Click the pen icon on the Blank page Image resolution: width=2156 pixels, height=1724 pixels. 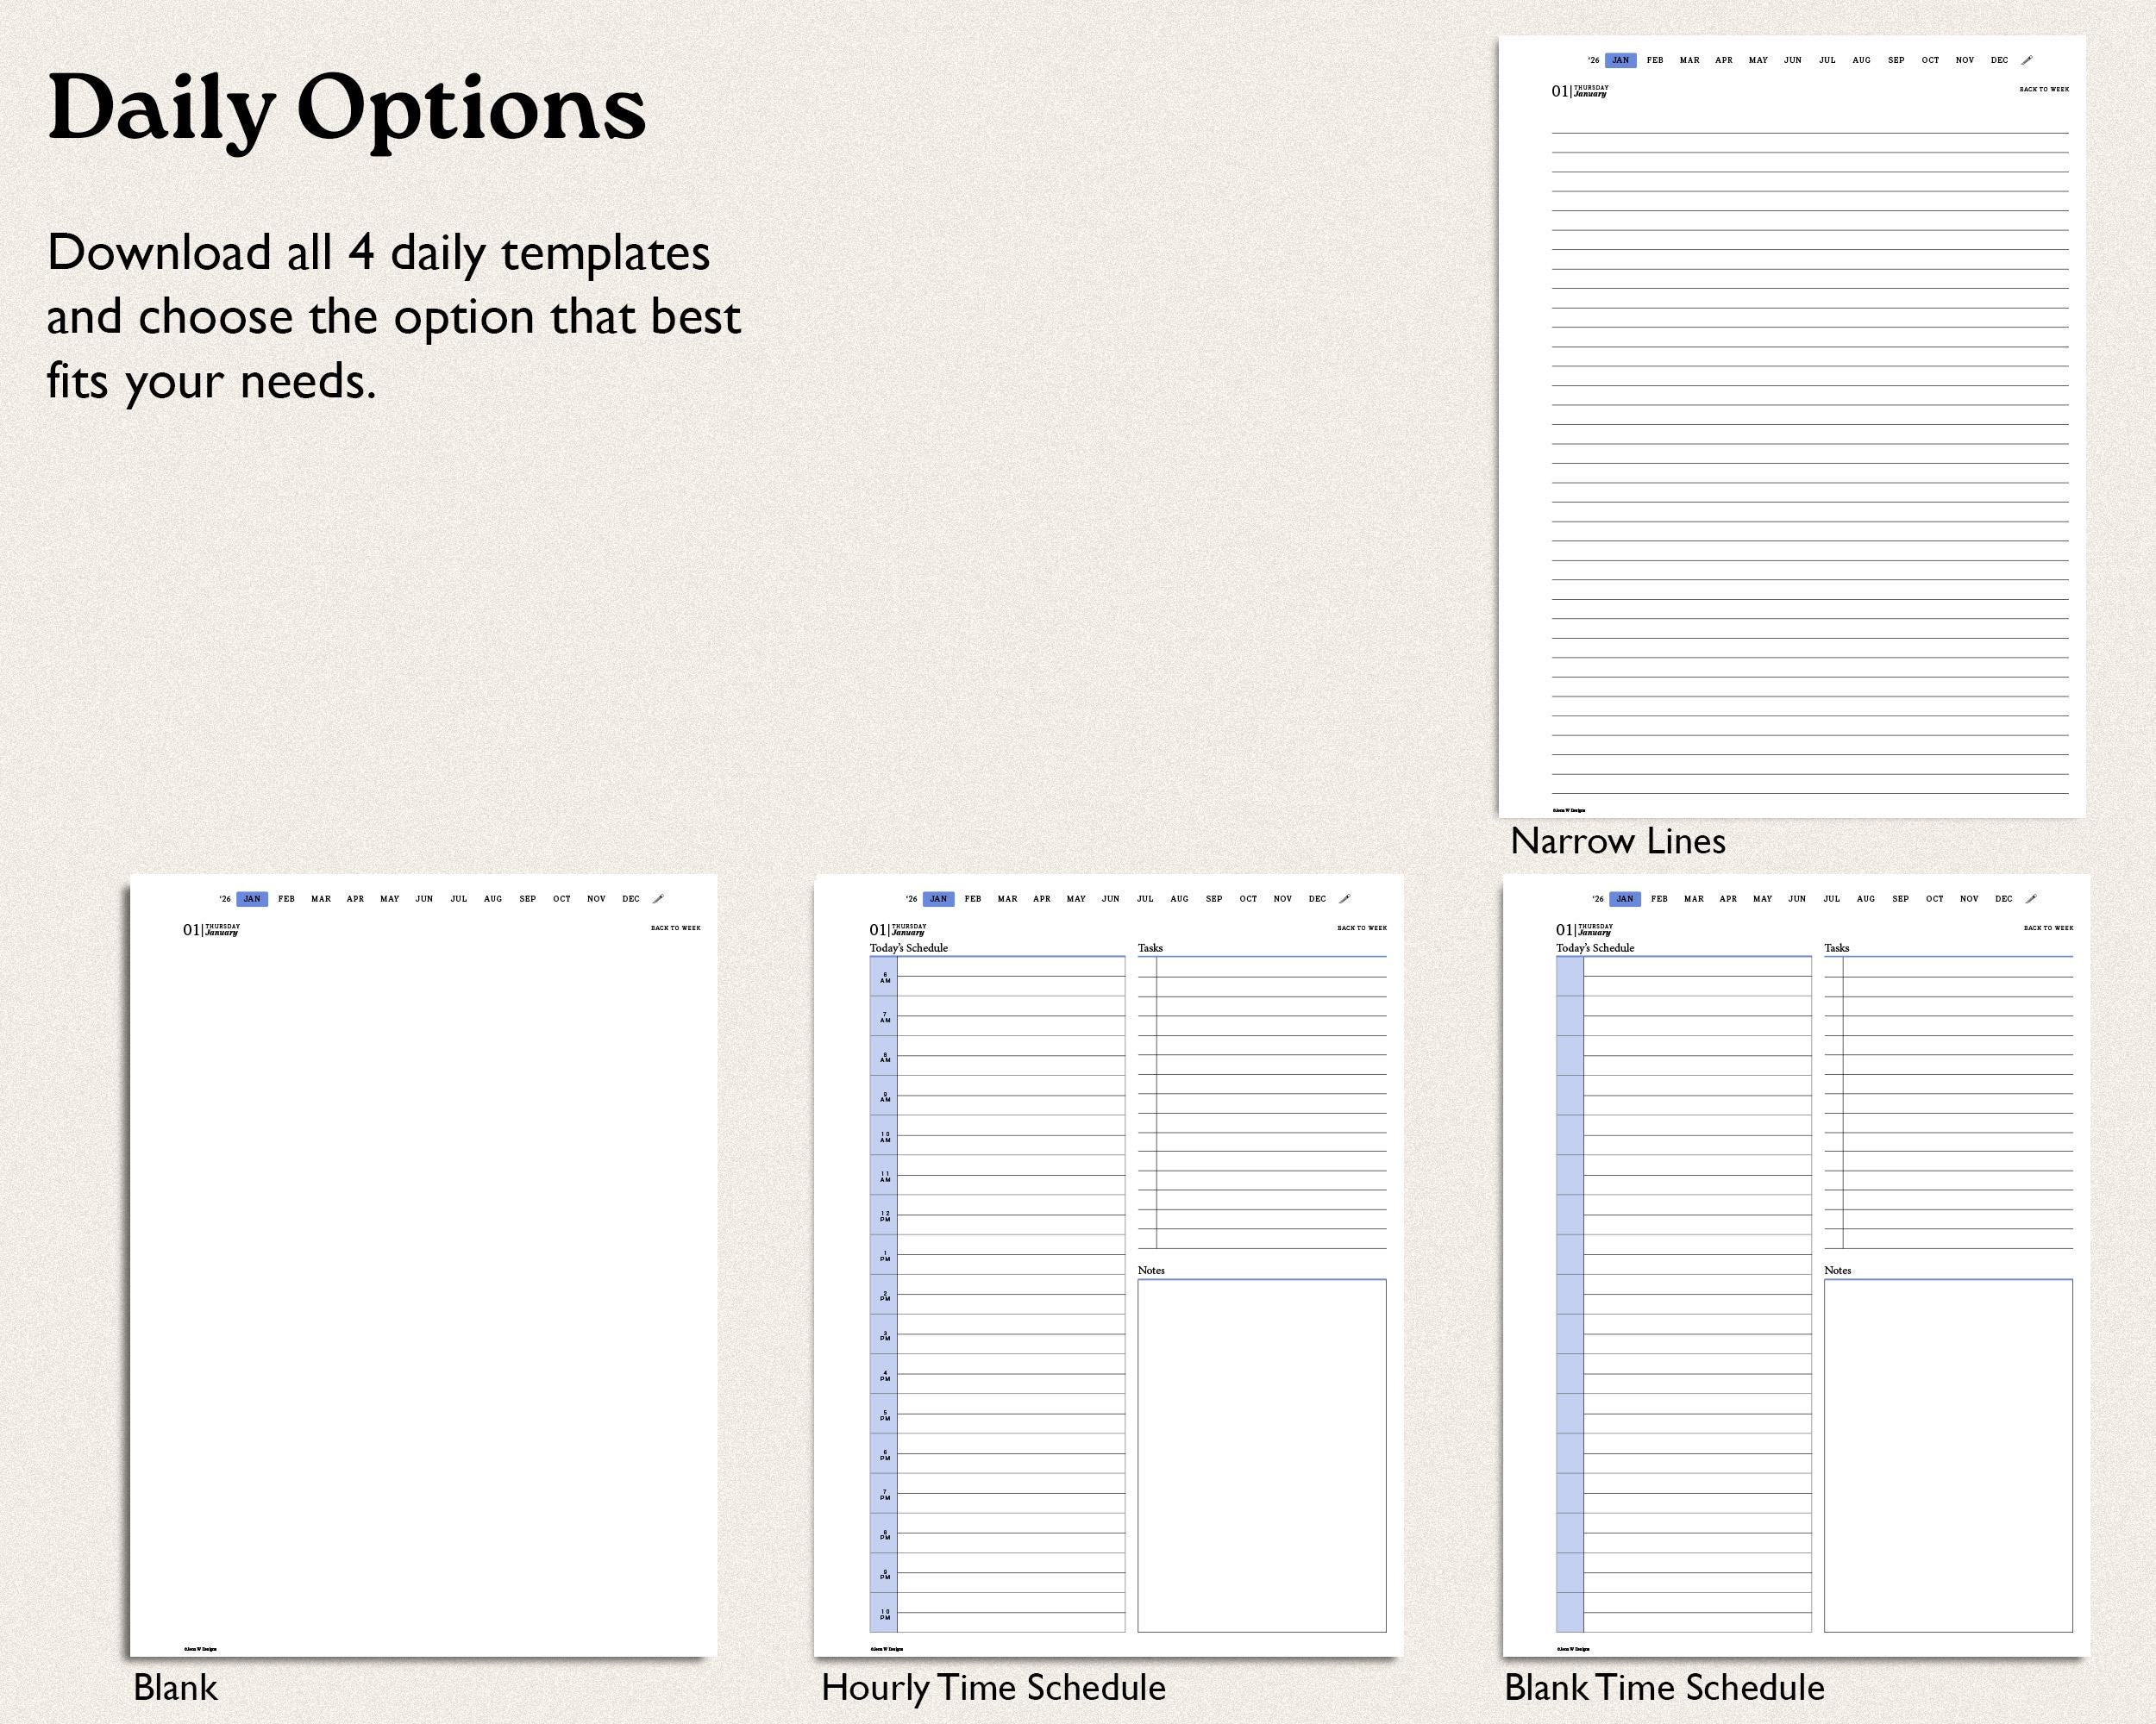point(658,898)
